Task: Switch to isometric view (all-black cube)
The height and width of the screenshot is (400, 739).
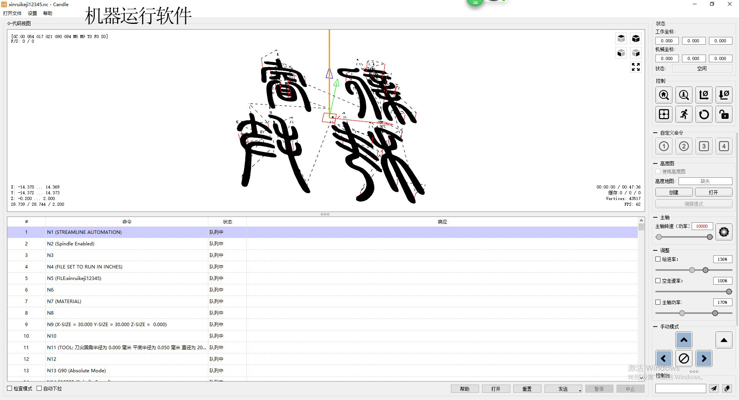Action: 636,38
